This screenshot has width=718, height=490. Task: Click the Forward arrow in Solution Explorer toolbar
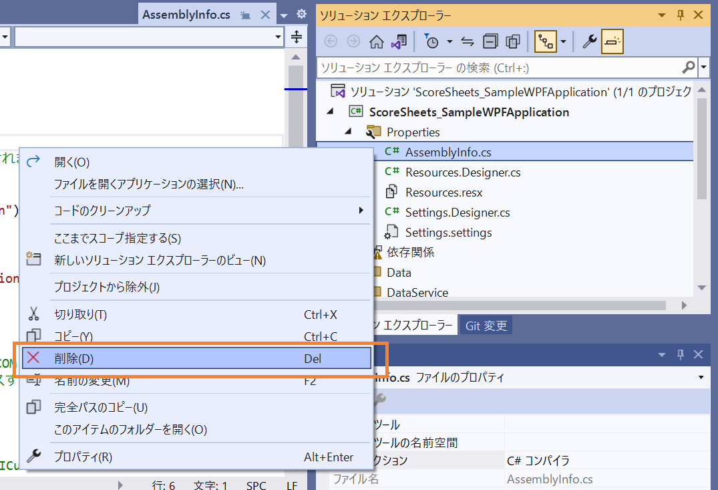353,41
